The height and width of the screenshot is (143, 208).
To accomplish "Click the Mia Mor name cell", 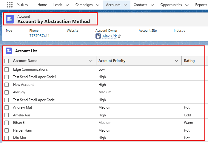I will point(20,138).
